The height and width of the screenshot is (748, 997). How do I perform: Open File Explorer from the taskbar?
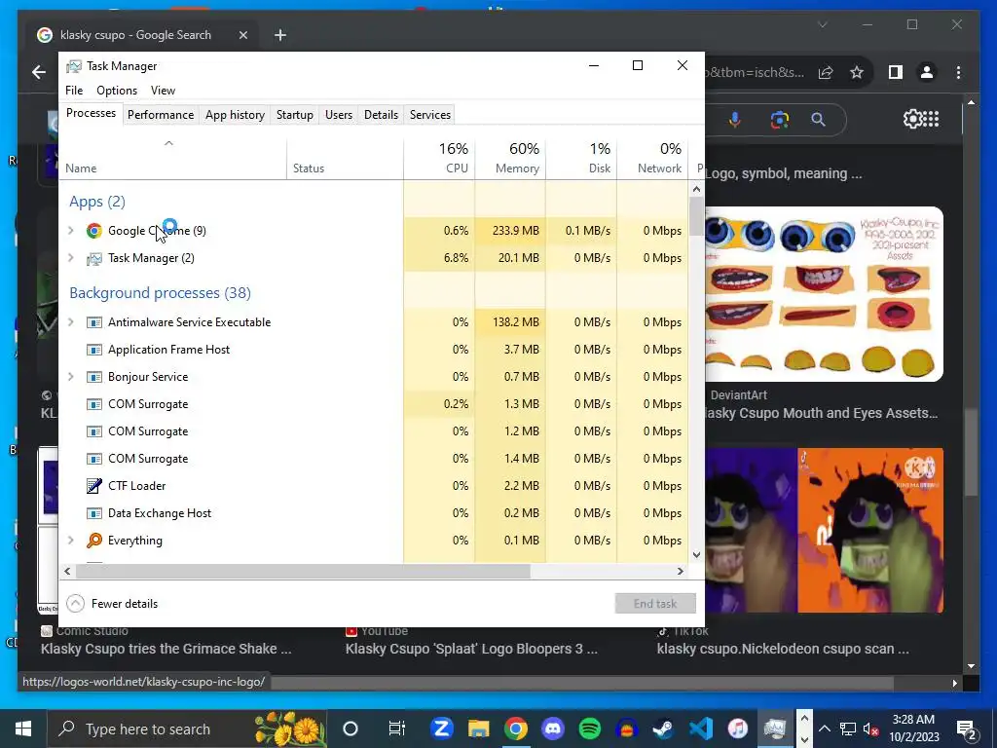[479, 729]
